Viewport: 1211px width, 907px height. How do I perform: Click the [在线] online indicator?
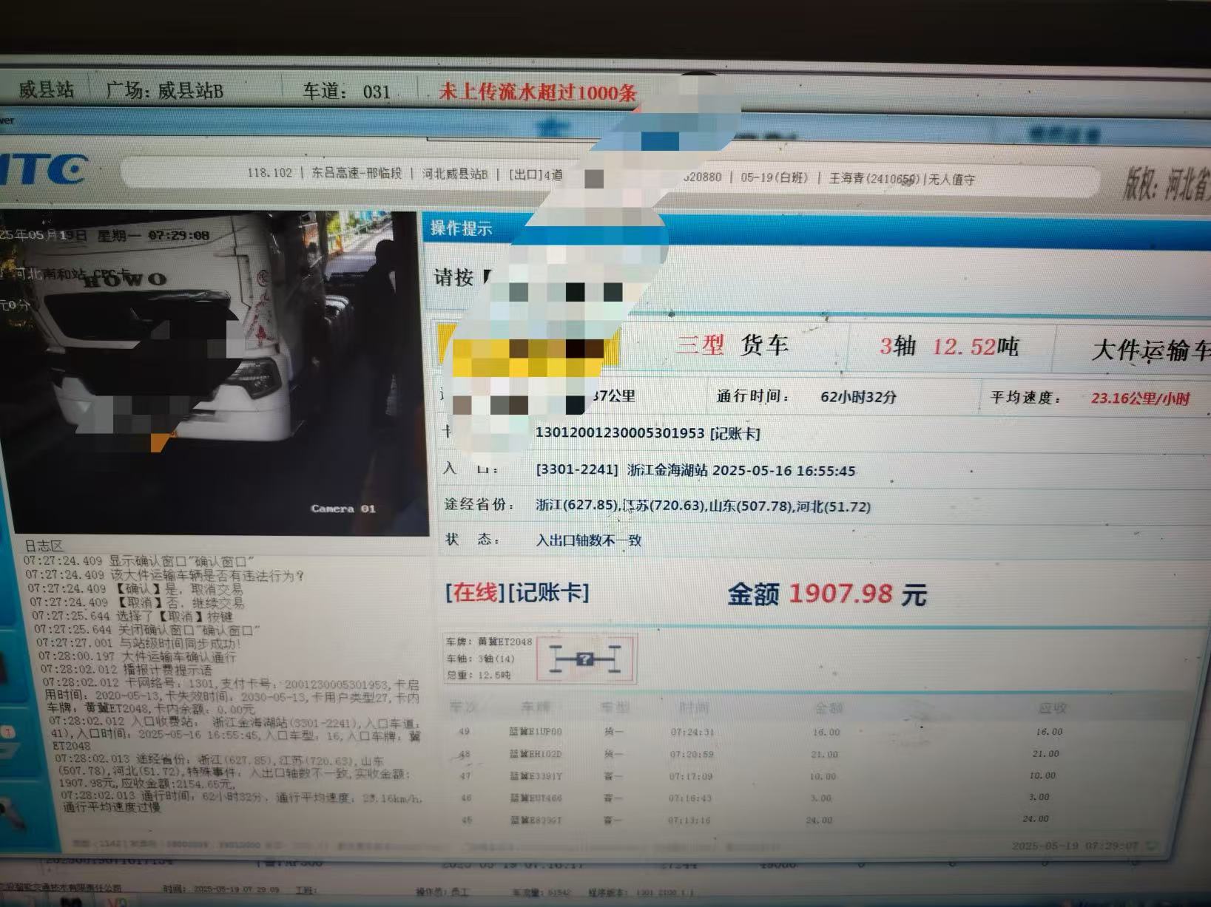475,592
